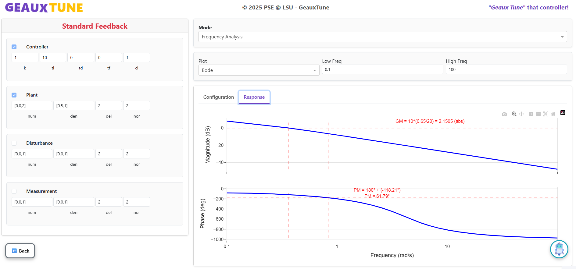576x269 pixels.
Task: Click the 'Geaux Tune that controller!' slogan
Action: point(528,8)
